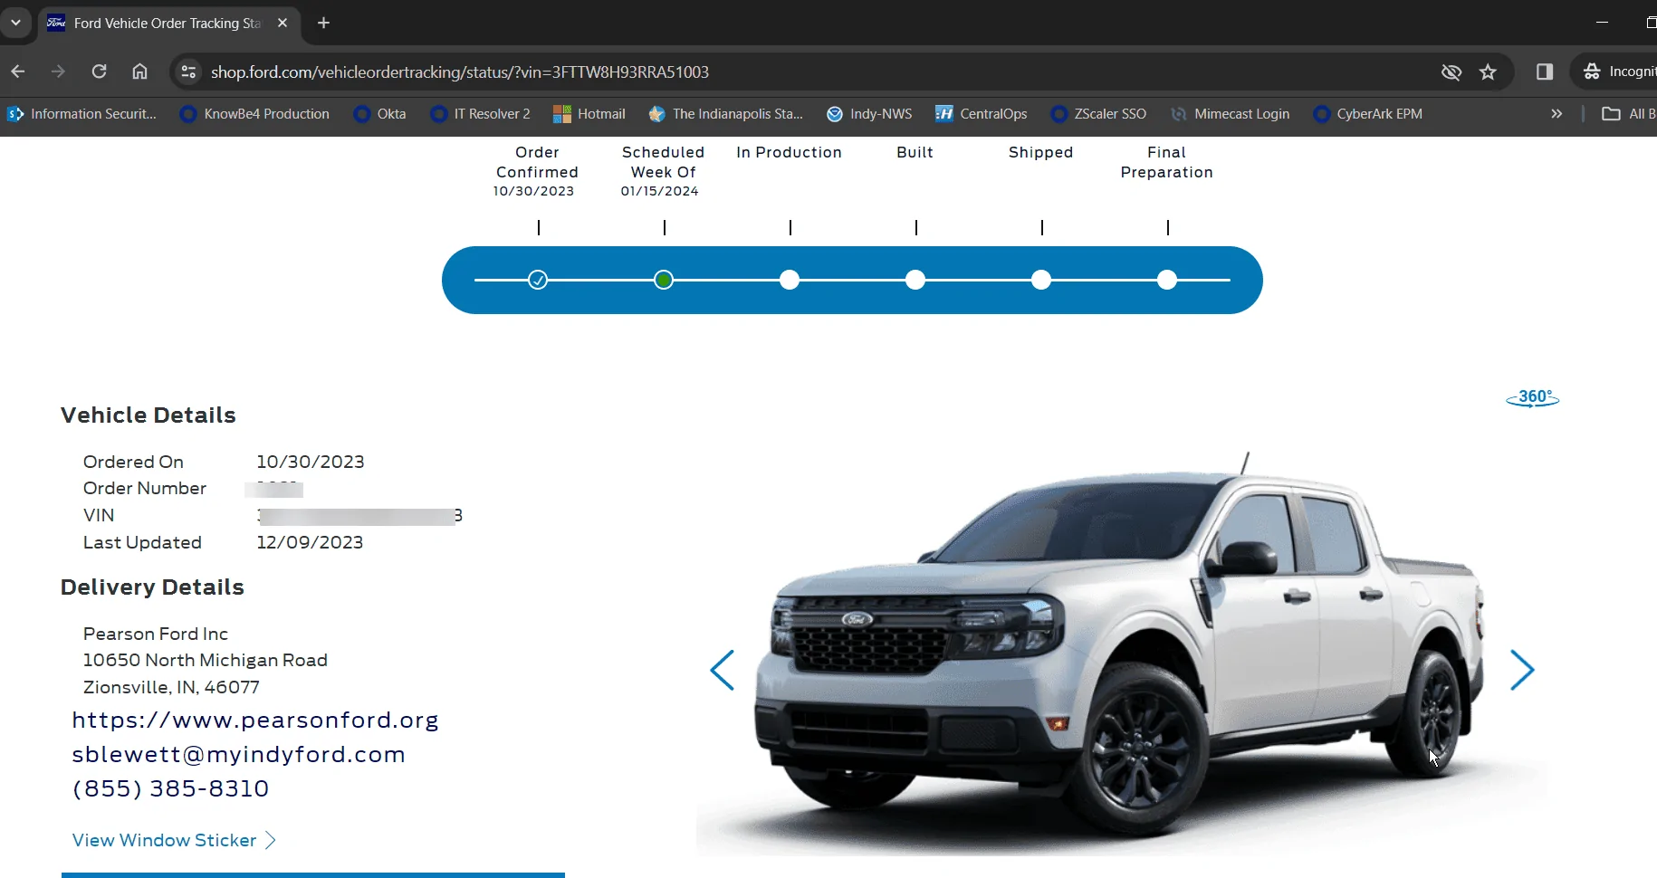Click the dealer phone number (855) 385-8310
The height and width of the screenshot is (878, 1657).
[x=170, y=789]
